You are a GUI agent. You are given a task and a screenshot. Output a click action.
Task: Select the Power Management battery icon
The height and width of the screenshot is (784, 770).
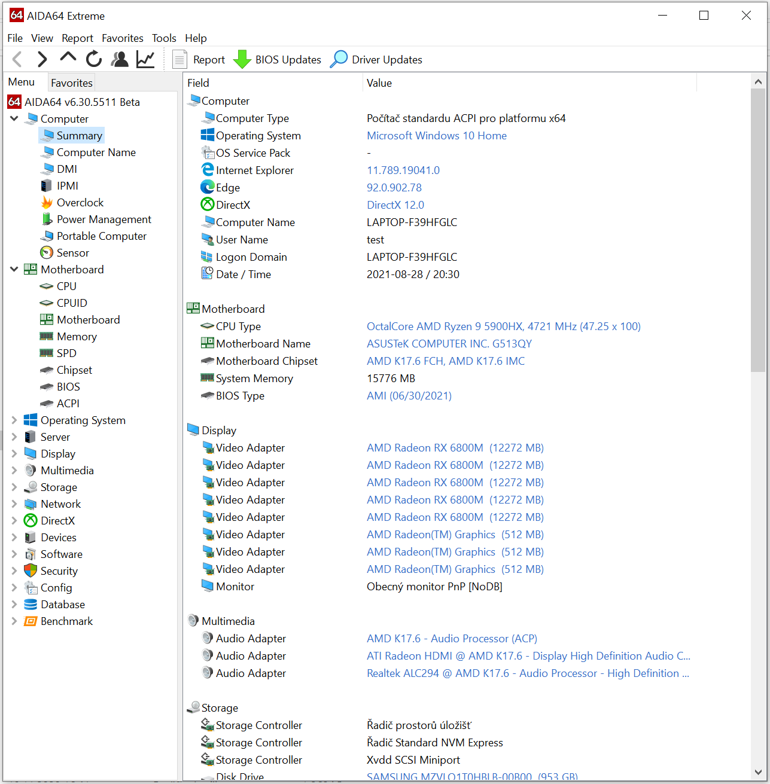[x=47, y=219]
